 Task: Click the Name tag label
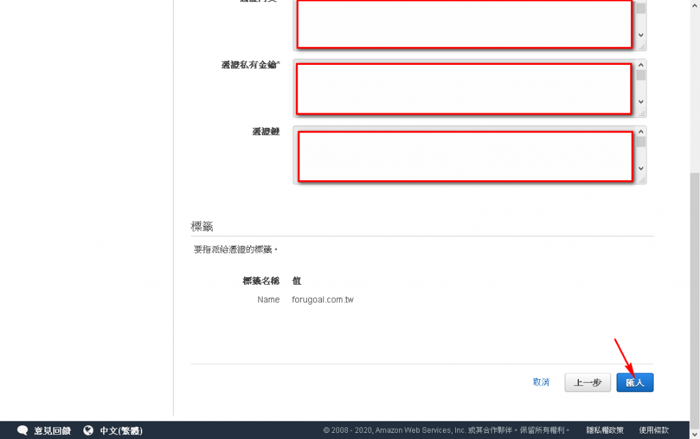pos(268,300)
